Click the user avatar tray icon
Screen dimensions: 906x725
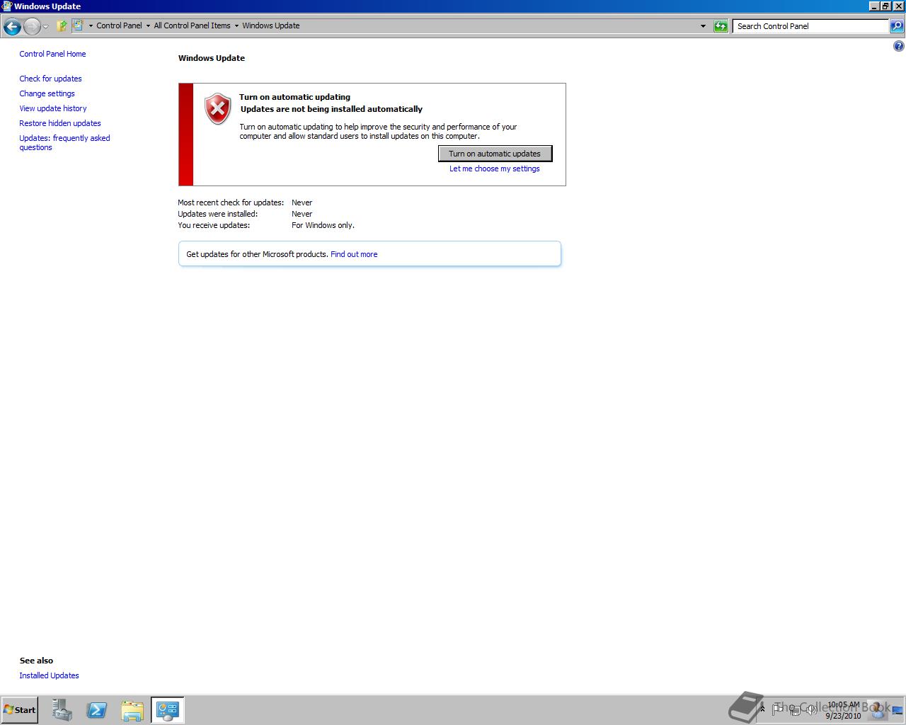tap(878, 709)
